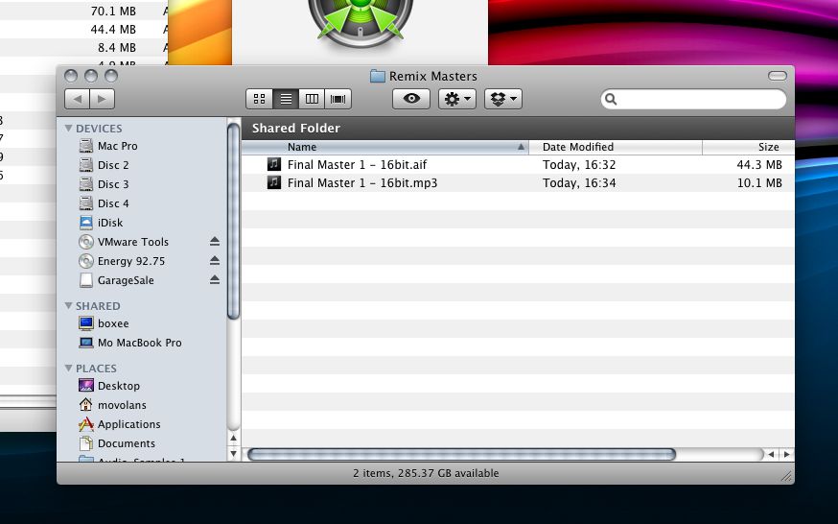
Task: Click the scroll left arrow at the bottom
Action: (x=771, y=455)
